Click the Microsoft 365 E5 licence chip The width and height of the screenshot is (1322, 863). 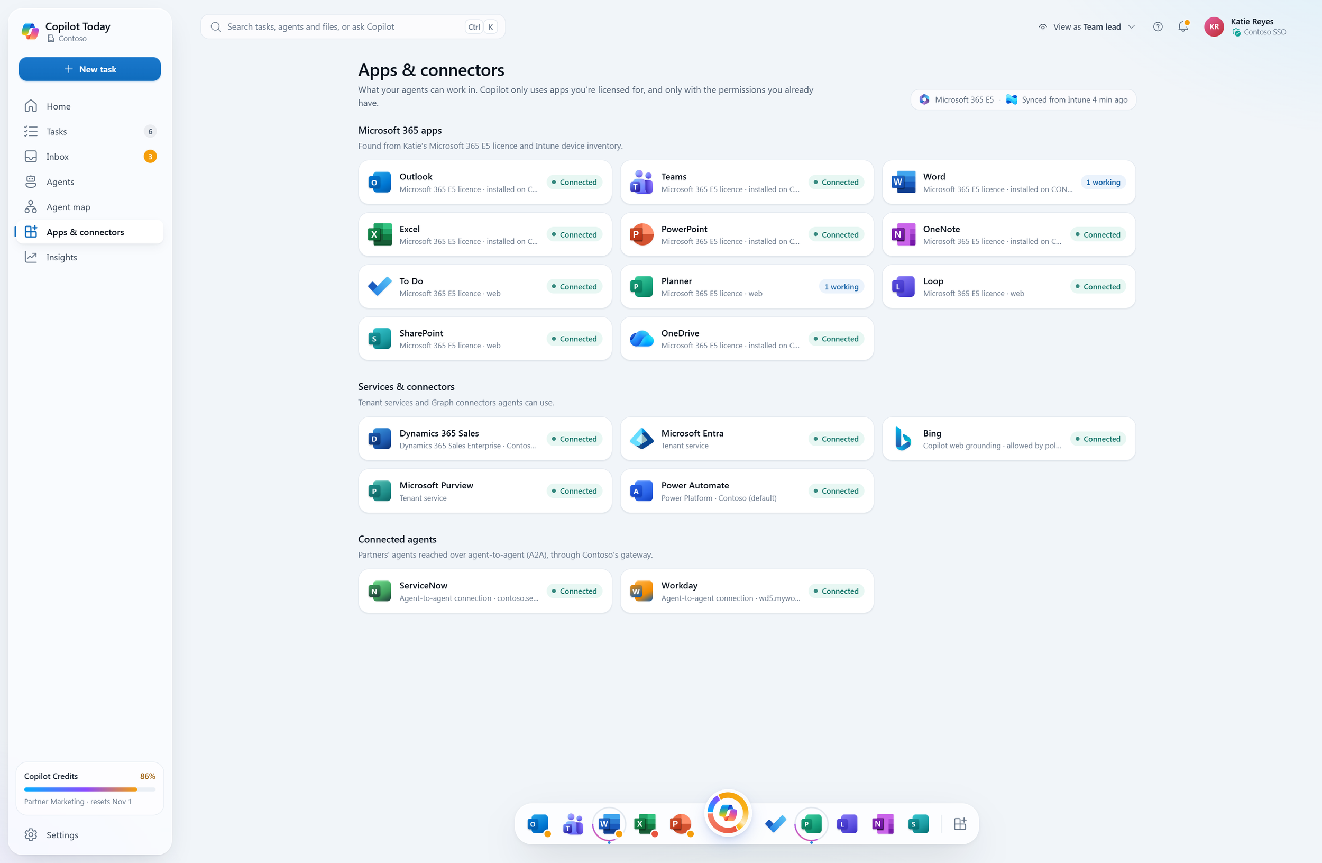click(x=956, y=99)
